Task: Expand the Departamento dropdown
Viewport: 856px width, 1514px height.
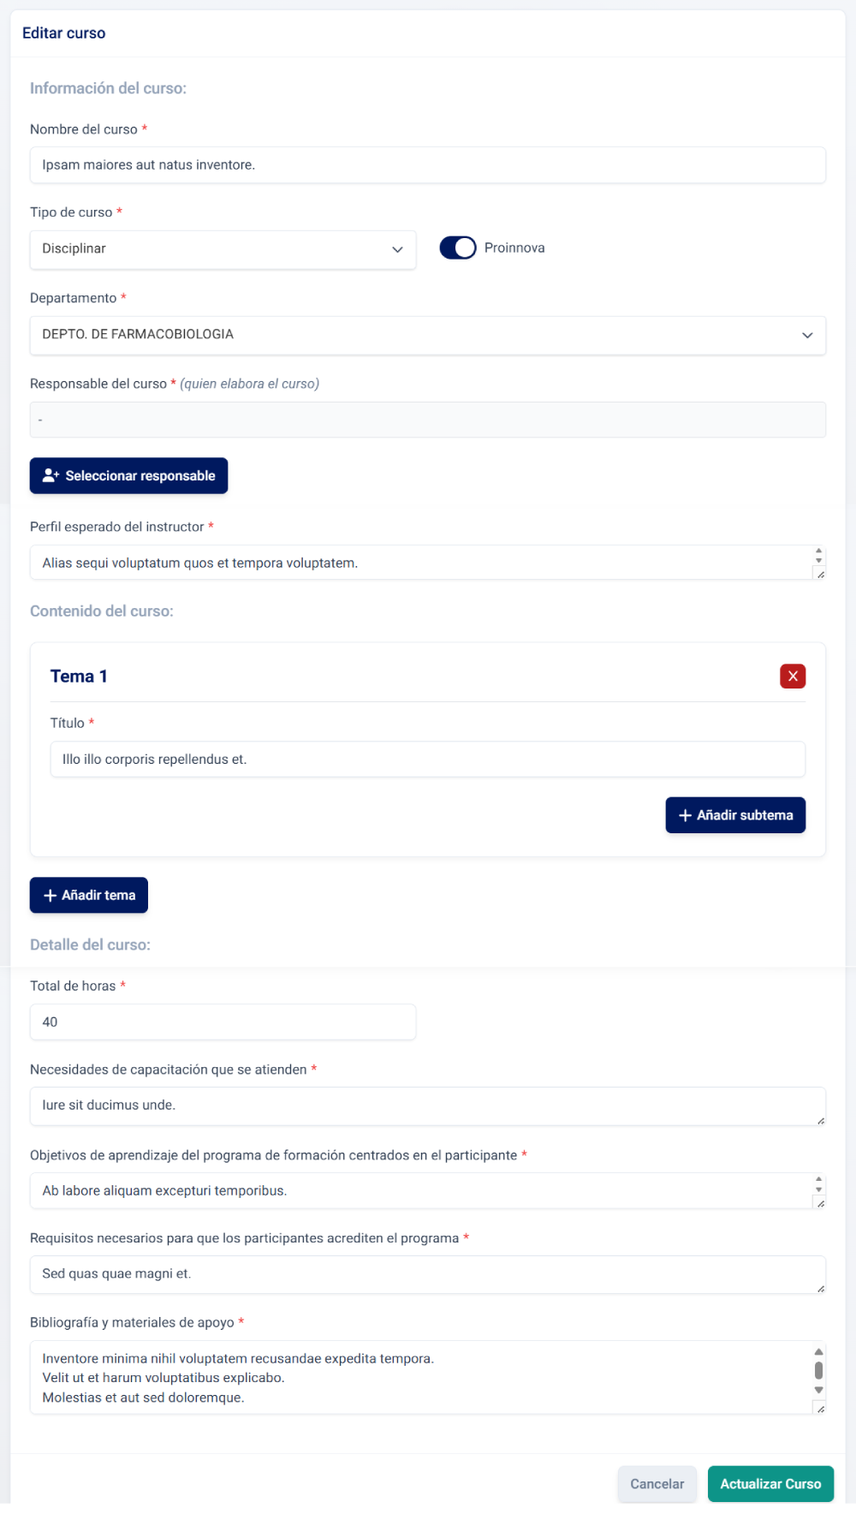Action: (427, 335)
